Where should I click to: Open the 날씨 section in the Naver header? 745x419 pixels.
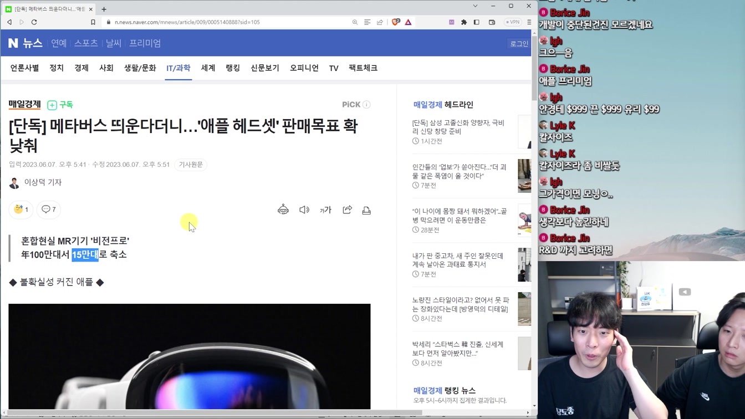pyautogui.click(x=114, y=43)
